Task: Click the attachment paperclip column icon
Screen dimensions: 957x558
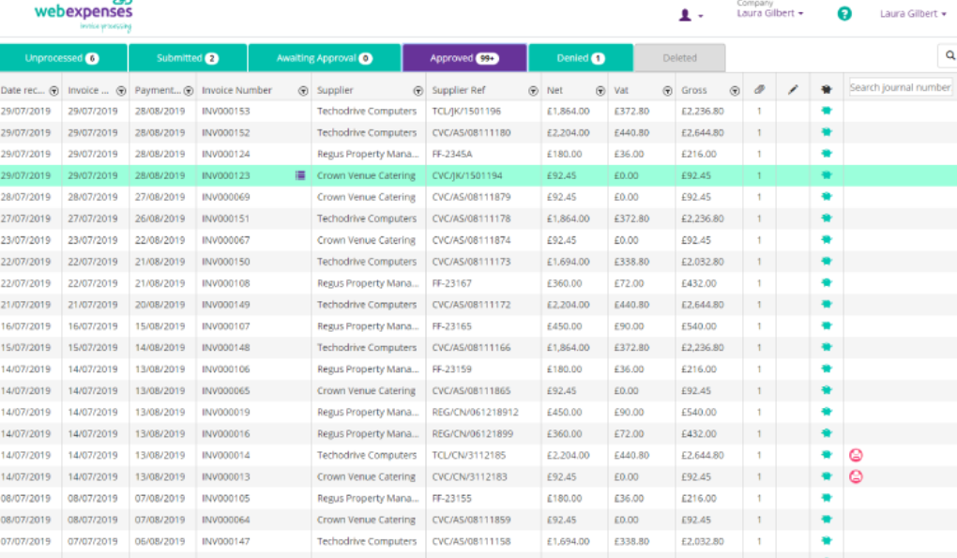Action: pos(759,90)
